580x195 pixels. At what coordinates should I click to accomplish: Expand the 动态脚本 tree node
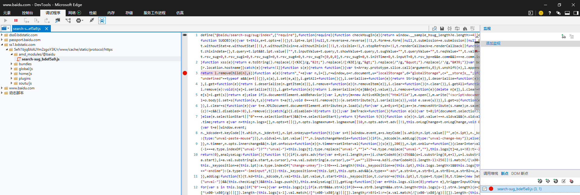pos(2,93)
